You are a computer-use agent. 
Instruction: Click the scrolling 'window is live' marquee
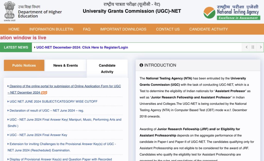23,38
